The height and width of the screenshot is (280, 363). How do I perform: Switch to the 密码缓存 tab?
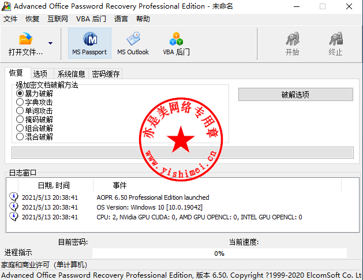click(x=106, y=74)
